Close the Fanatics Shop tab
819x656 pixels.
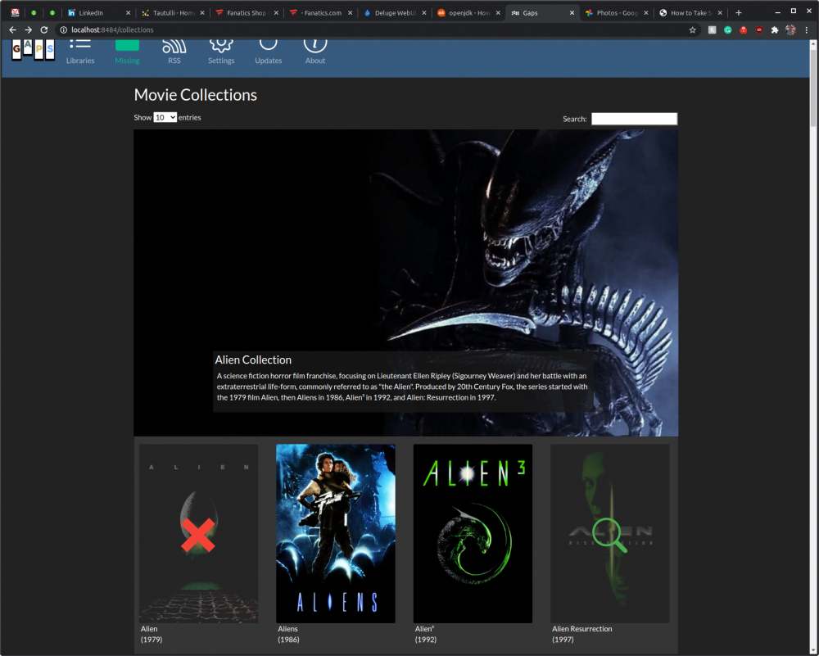coord(276,12)
